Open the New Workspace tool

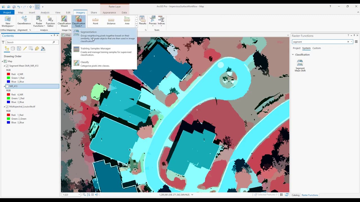[x=8, y=22]
